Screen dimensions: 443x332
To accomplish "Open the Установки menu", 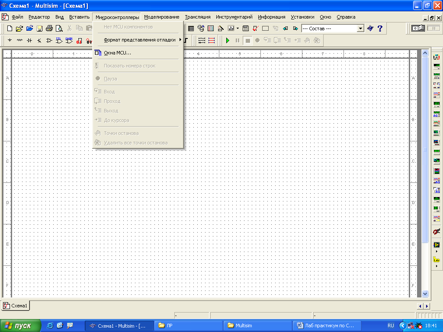I will (x=302, y=17).
